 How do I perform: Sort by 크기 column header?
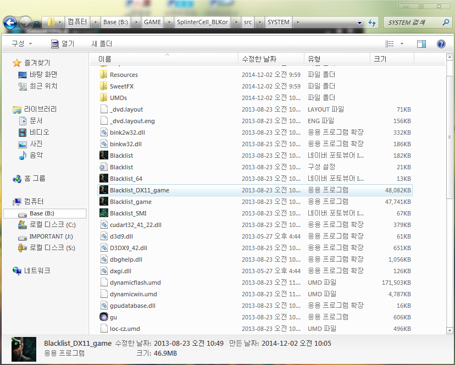392,59
